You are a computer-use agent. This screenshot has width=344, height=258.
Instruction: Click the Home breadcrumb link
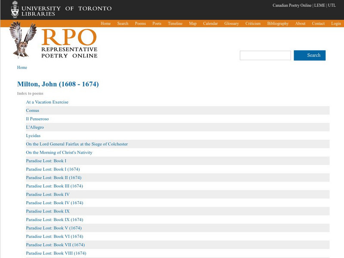click(x=22, y=68)
